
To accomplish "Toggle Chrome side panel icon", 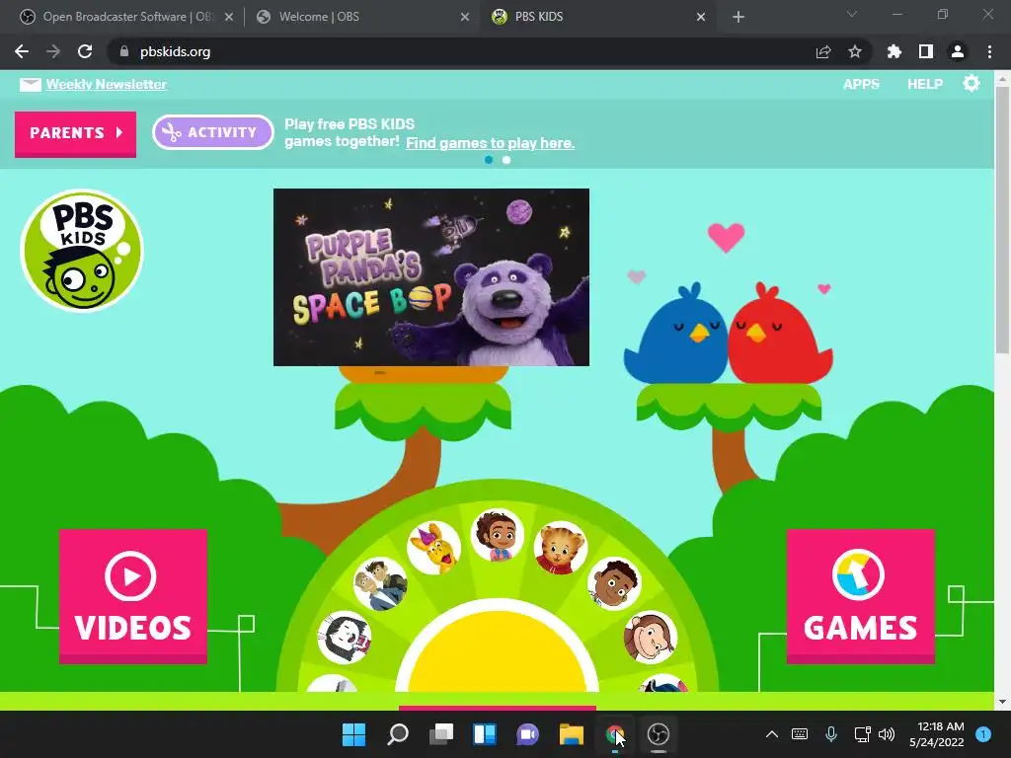I will coord(925,51).
